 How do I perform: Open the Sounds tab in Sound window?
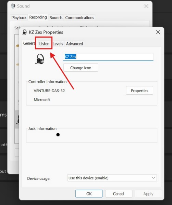[x=56, y=17]
